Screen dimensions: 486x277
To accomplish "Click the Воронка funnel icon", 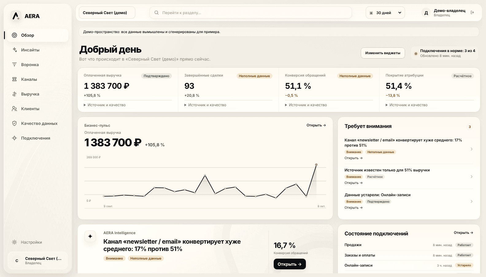I will point(14,65).
